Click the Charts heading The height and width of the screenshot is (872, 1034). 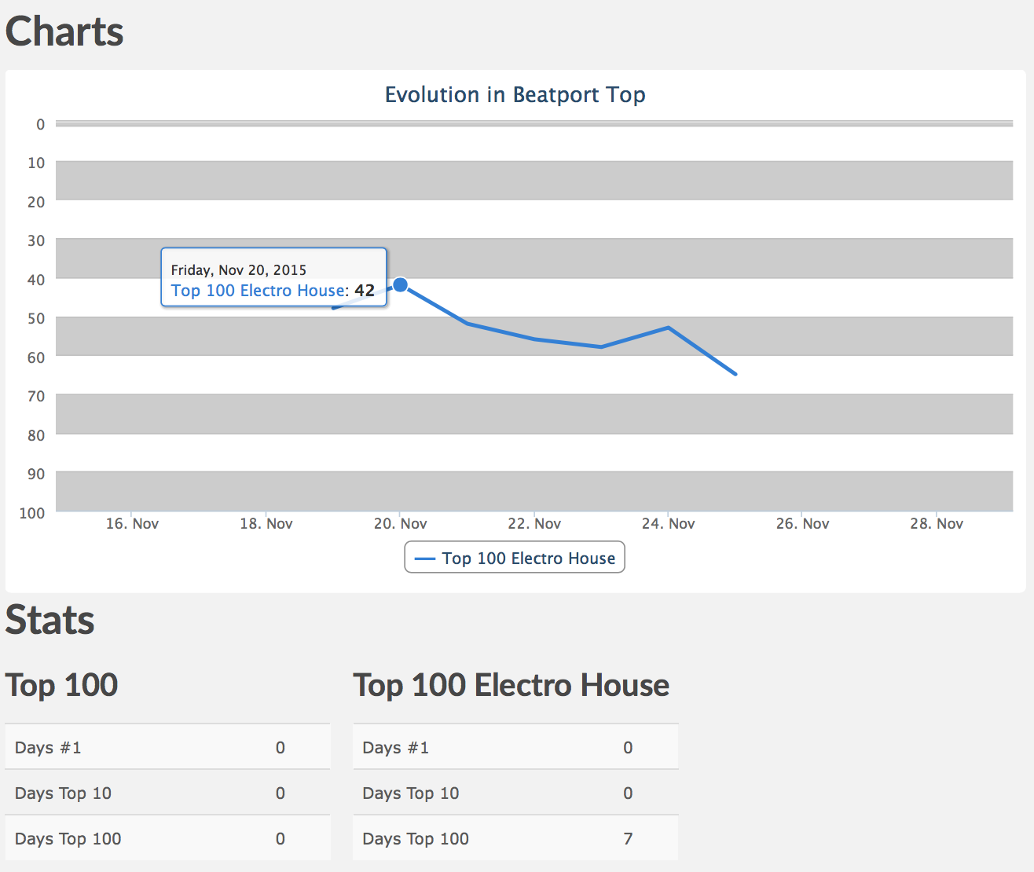point(64,32)
